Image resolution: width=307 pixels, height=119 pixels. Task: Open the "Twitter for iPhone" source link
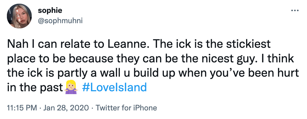click(x=126, y=108)
